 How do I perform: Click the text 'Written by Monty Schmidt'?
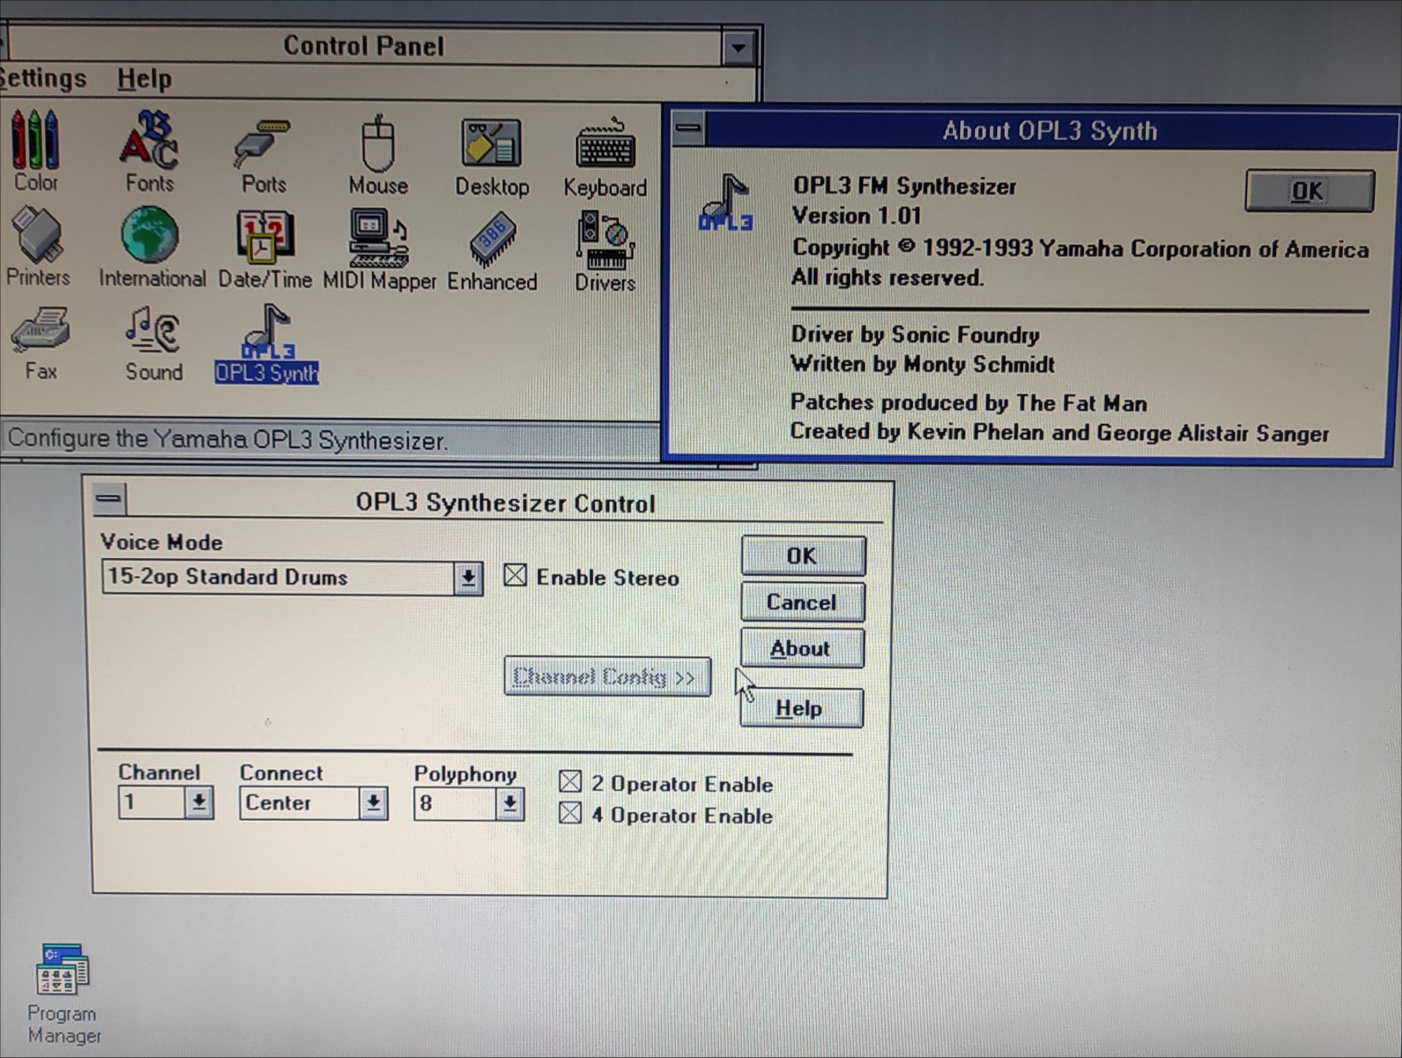[922, 364]
